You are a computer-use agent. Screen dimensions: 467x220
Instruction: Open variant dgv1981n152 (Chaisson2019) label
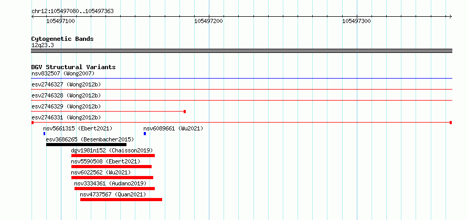(112, 150)
